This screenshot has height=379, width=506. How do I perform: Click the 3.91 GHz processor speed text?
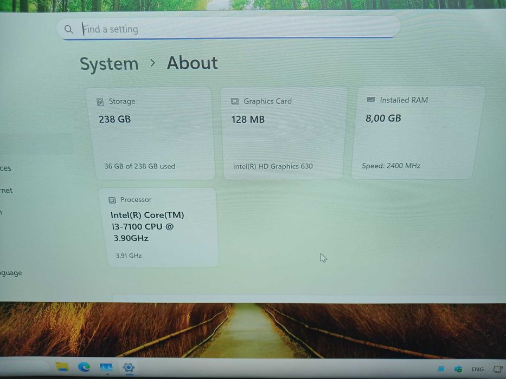(129, 256)
